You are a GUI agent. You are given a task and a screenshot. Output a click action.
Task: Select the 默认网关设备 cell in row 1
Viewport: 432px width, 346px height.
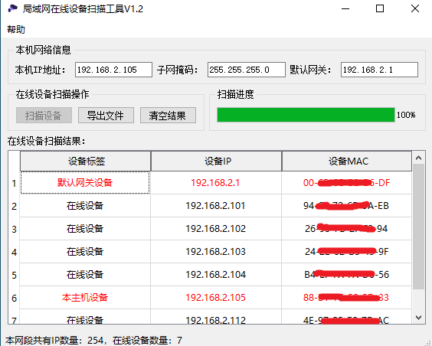[x=85, y=183]
